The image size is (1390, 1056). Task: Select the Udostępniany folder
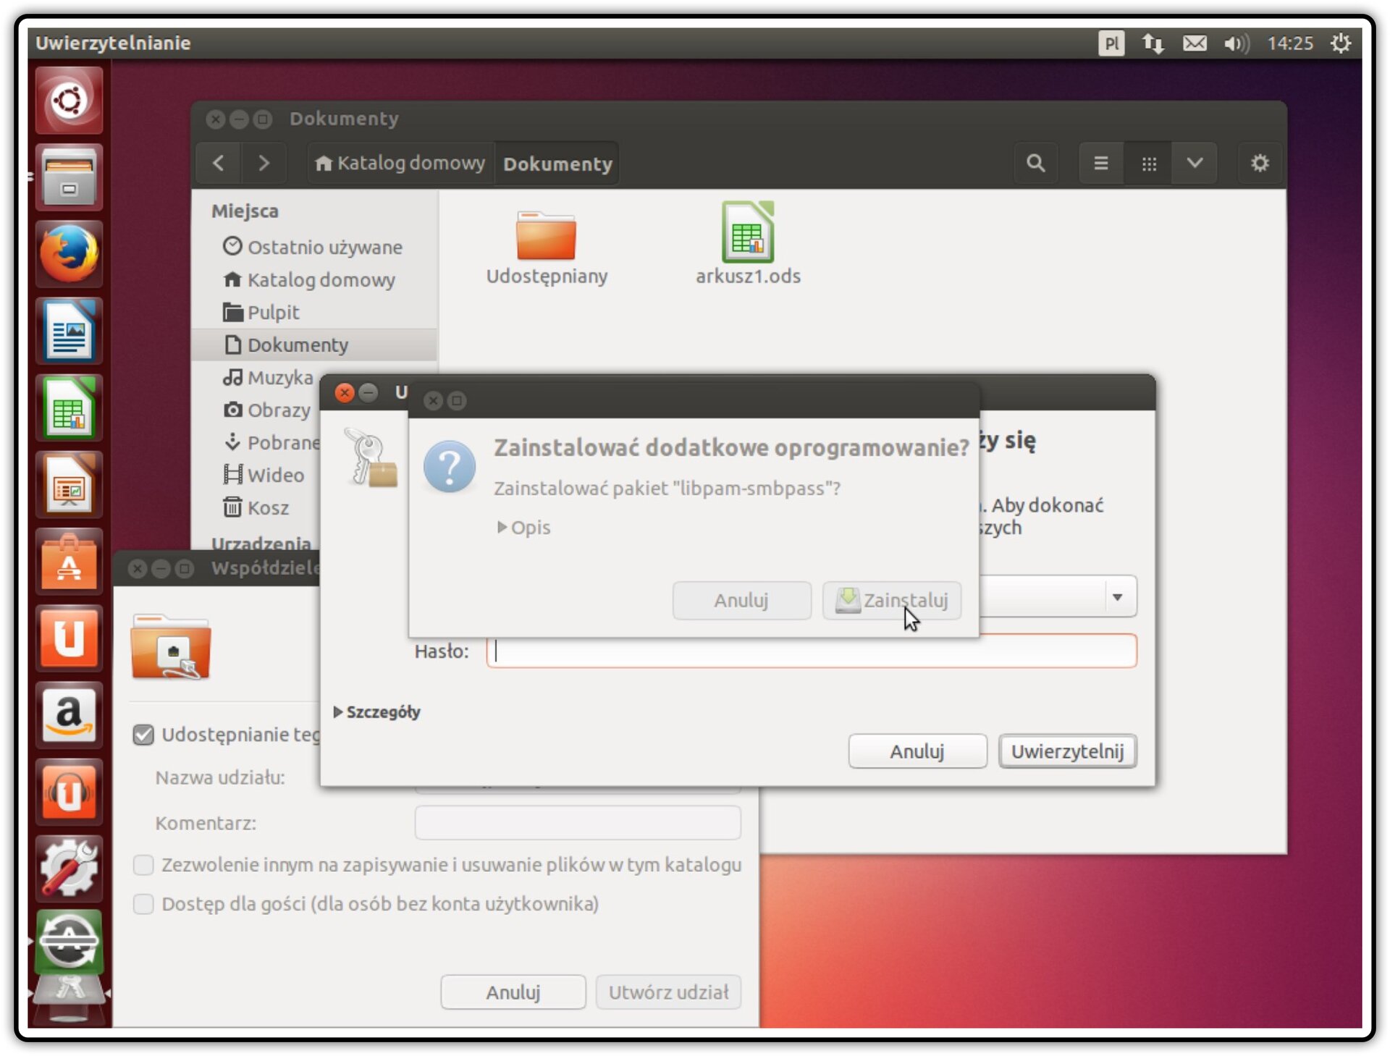click(x=547, y=248)
